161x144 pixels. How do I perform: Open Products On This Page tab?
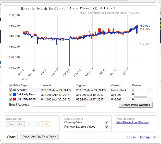[40, 137]
